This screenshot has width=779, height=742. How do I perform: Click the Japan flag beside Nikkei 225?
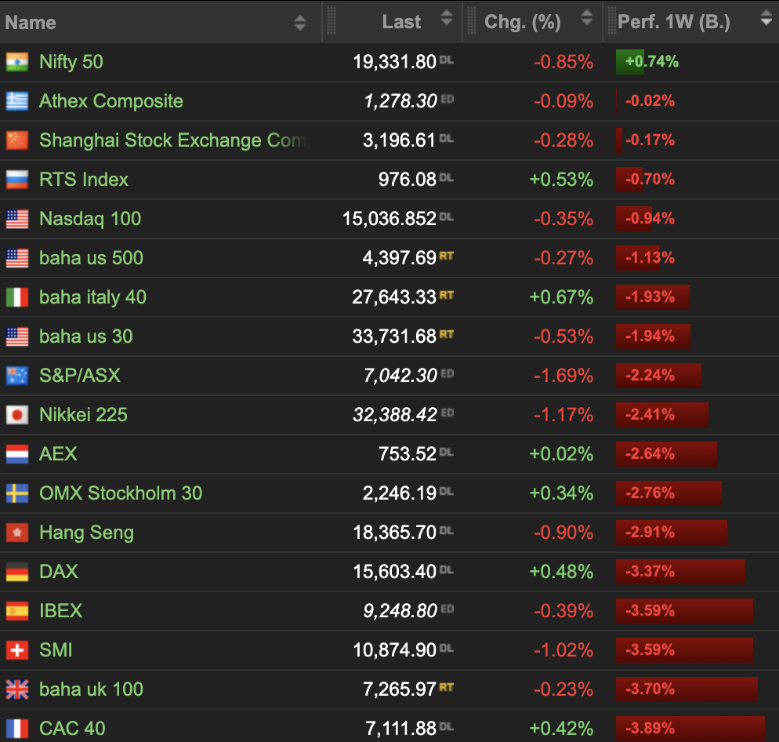[17, 415]
